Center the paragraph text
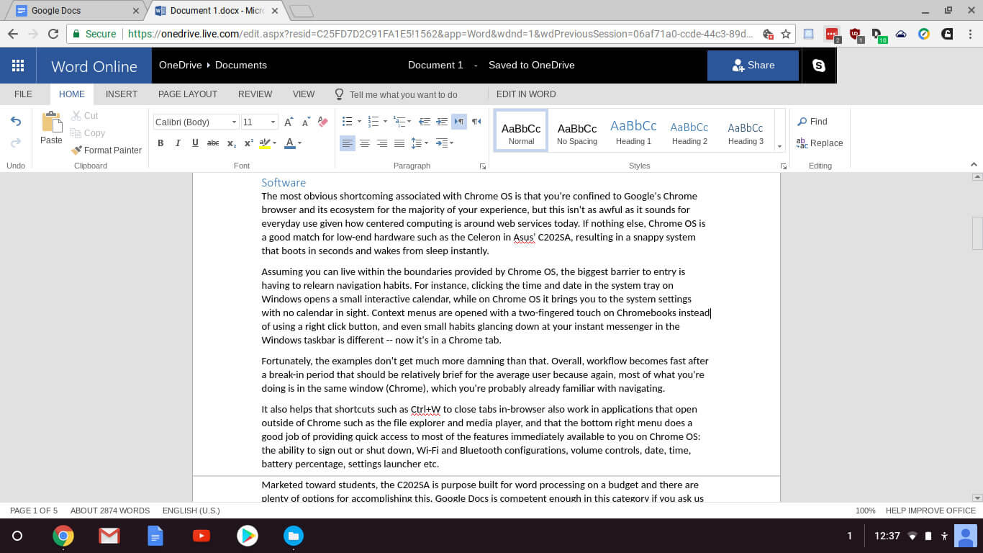 (x=365, y=143)
